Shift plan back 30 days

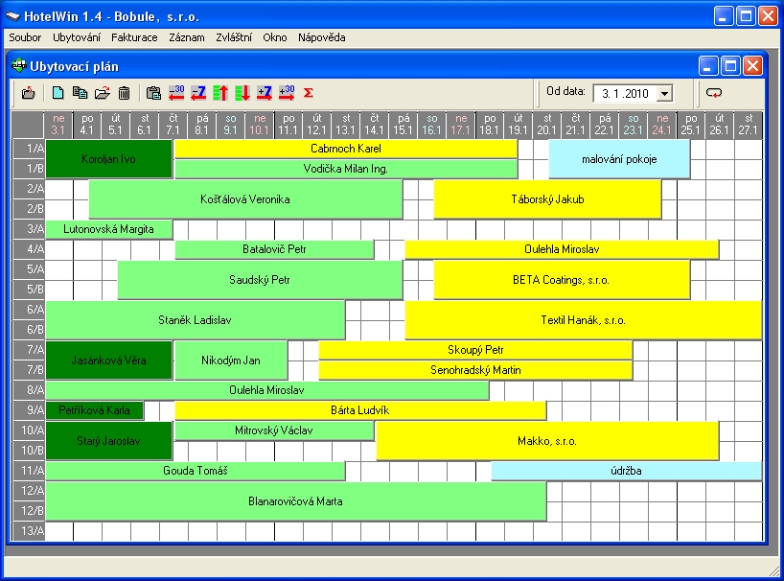tap(176, 93)
